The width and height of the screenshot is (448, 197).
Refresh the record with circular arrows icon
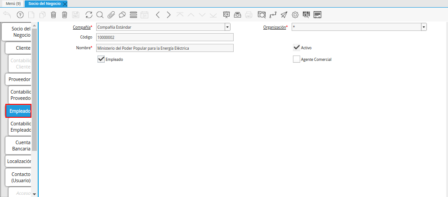click(89, 15)
